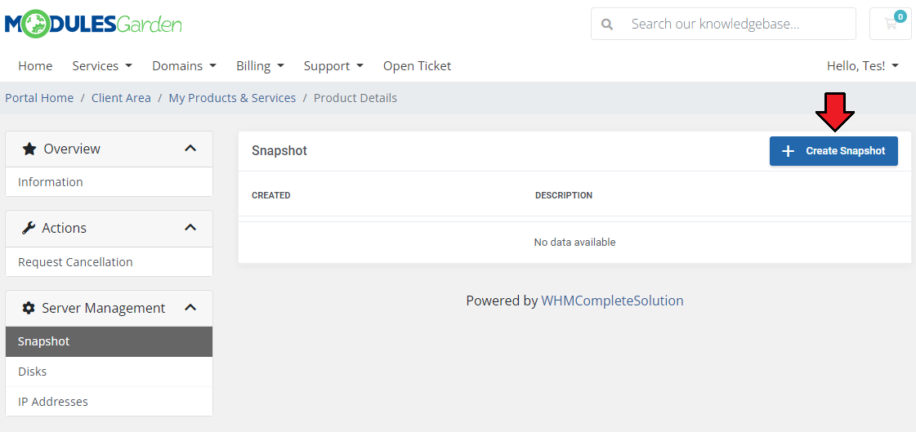Go to the Home menu item
The height and width of the screenshot is (432, 916).
(x=35, y=66)
